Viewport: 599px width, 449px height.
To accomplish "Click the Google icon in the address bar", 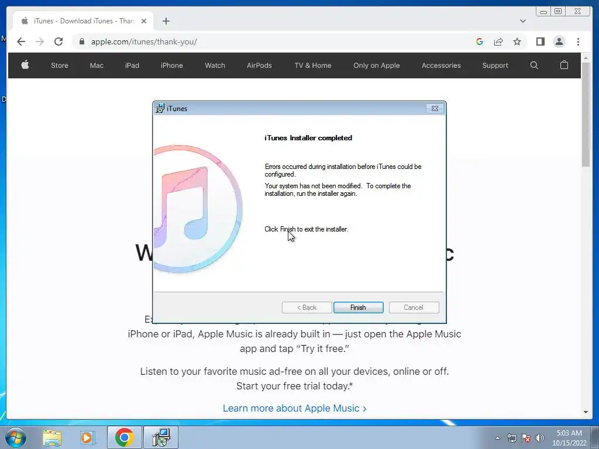I will [x=480, y=42].
